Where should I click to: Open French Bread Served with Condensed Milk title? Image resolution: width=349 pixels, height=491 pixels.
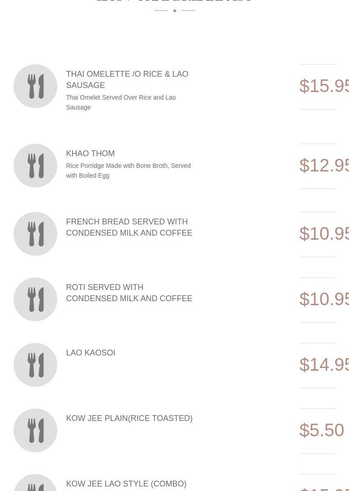point(129,227)
